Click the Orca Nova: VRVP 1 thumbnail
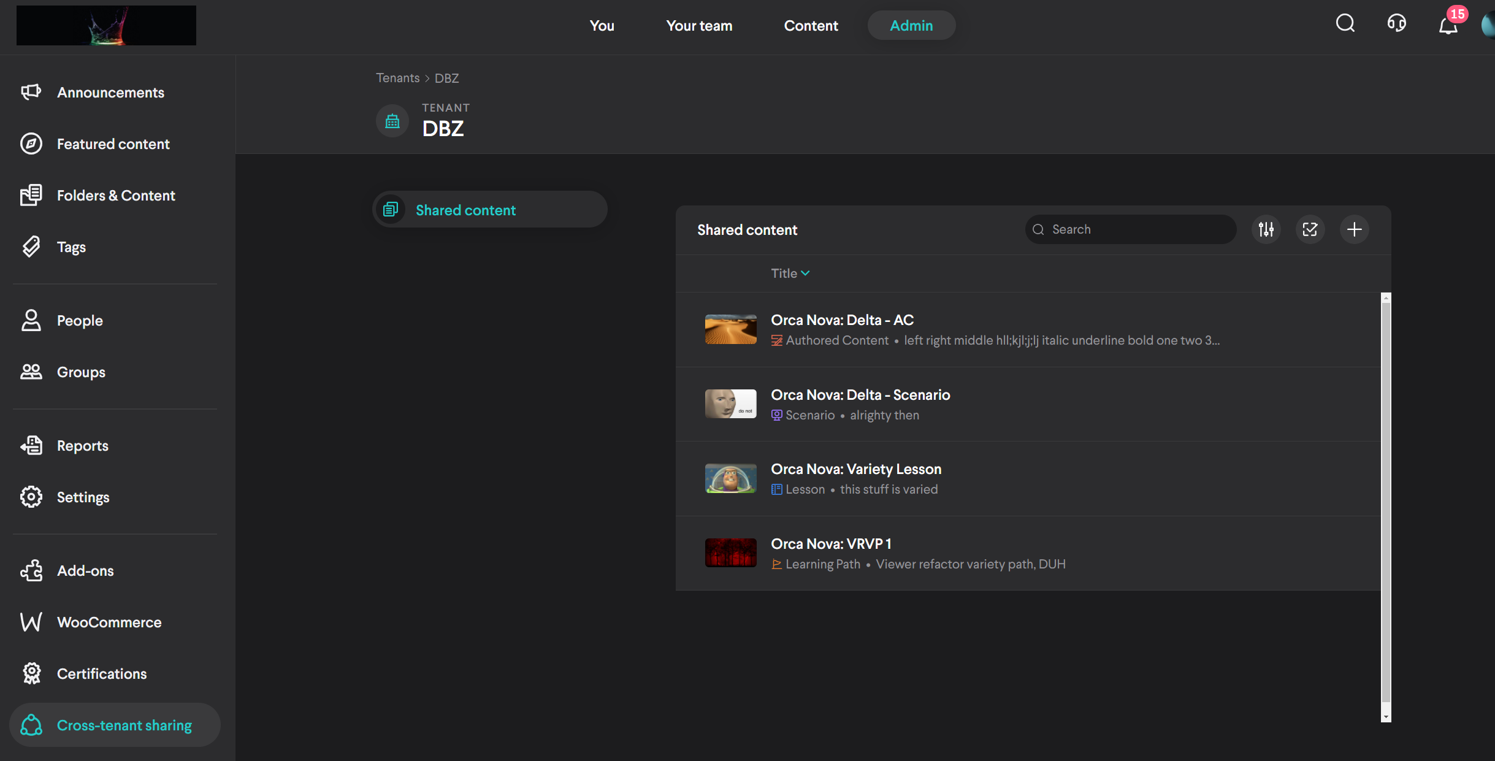 click(730, 553)
